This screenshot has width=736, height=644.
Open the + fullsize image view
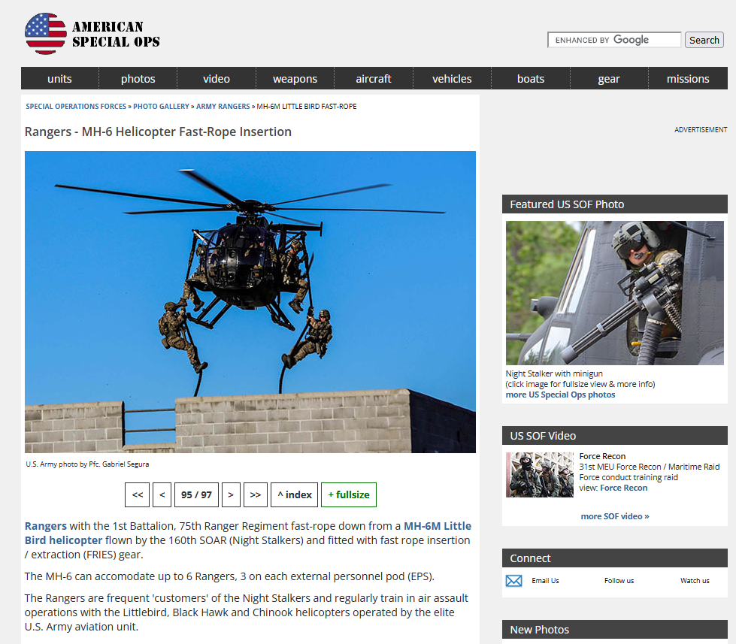(x=349, y=494)
